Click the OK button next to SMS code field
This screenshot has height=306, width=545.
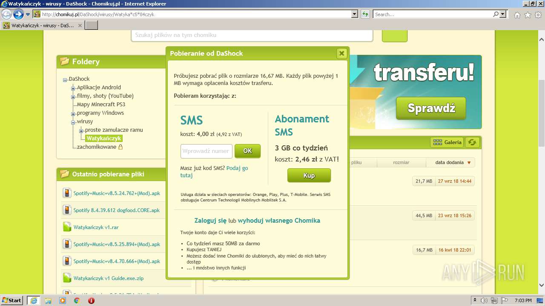[x=247, y=151]
